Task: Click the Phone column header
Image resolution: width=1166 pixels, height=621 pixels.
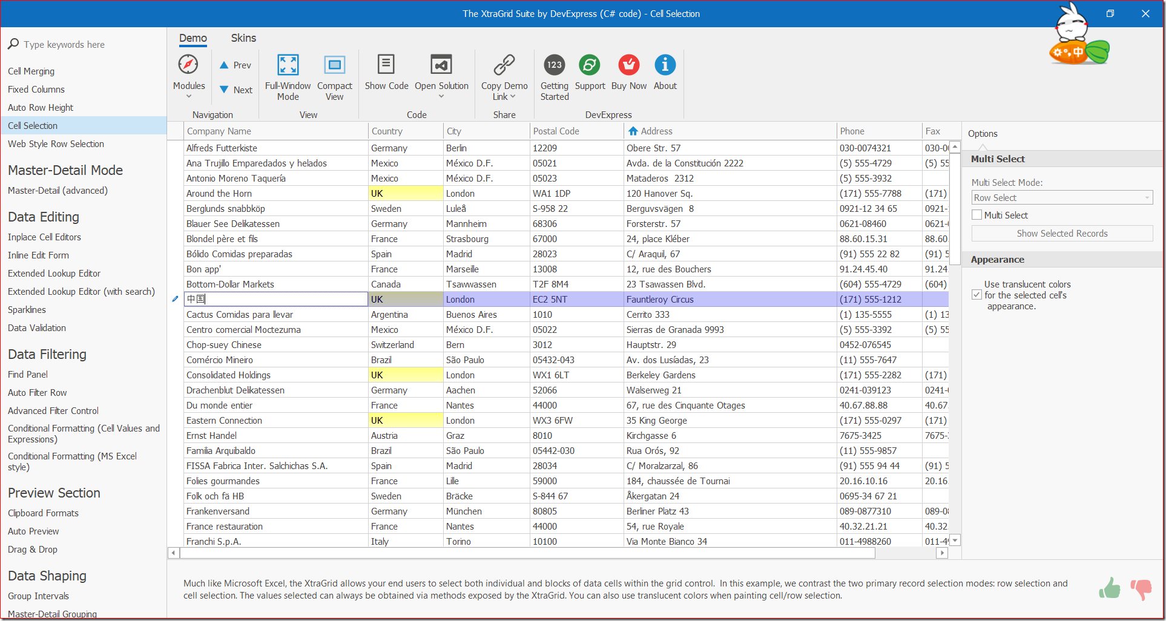Action: 879,131
